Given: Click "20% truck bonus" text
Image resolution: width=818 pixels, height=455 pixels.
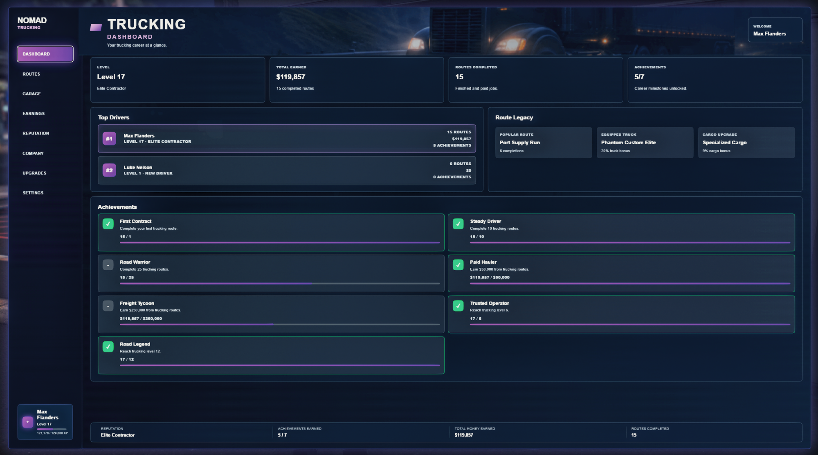Looking at the screenshot, I should (x=616, y=151).
